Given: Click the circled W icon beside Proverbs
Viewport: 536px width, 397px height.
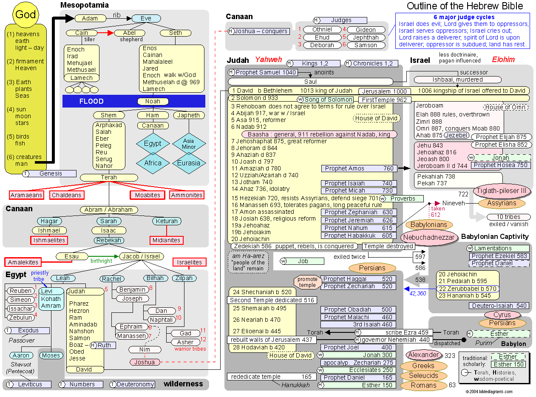Looking at the screenshot, I should click(383, 198).
